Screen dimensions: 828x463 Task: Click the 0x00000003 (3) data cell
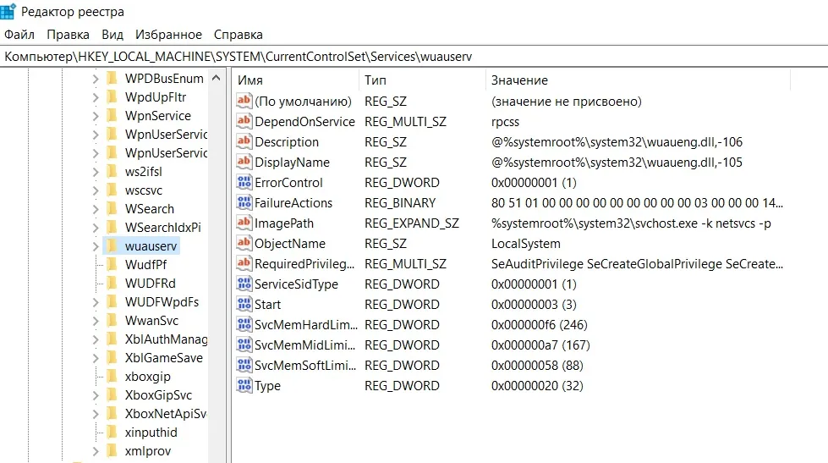(x=534, y=305)
